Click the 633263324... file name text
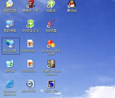Viewport: 115px width, 98px height. (x=30, y=71)
